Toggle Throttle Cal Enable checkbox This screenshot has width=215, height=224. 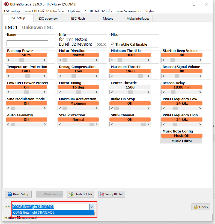pyautogui.click(x=113, y=45)
